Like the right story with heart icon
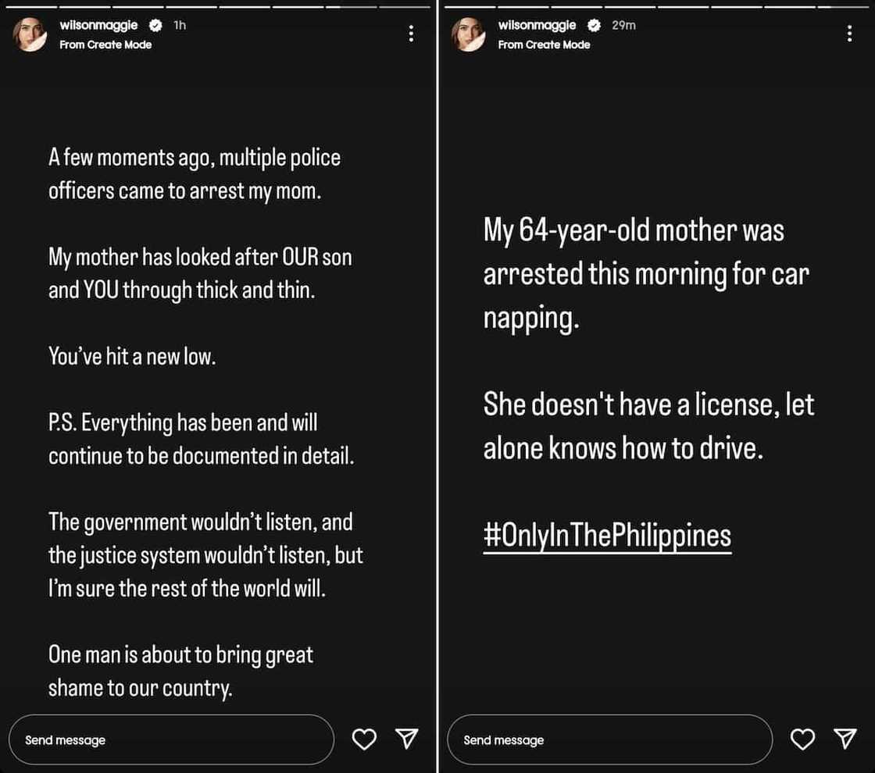The image size is (875, 773). tap(802, 739)
